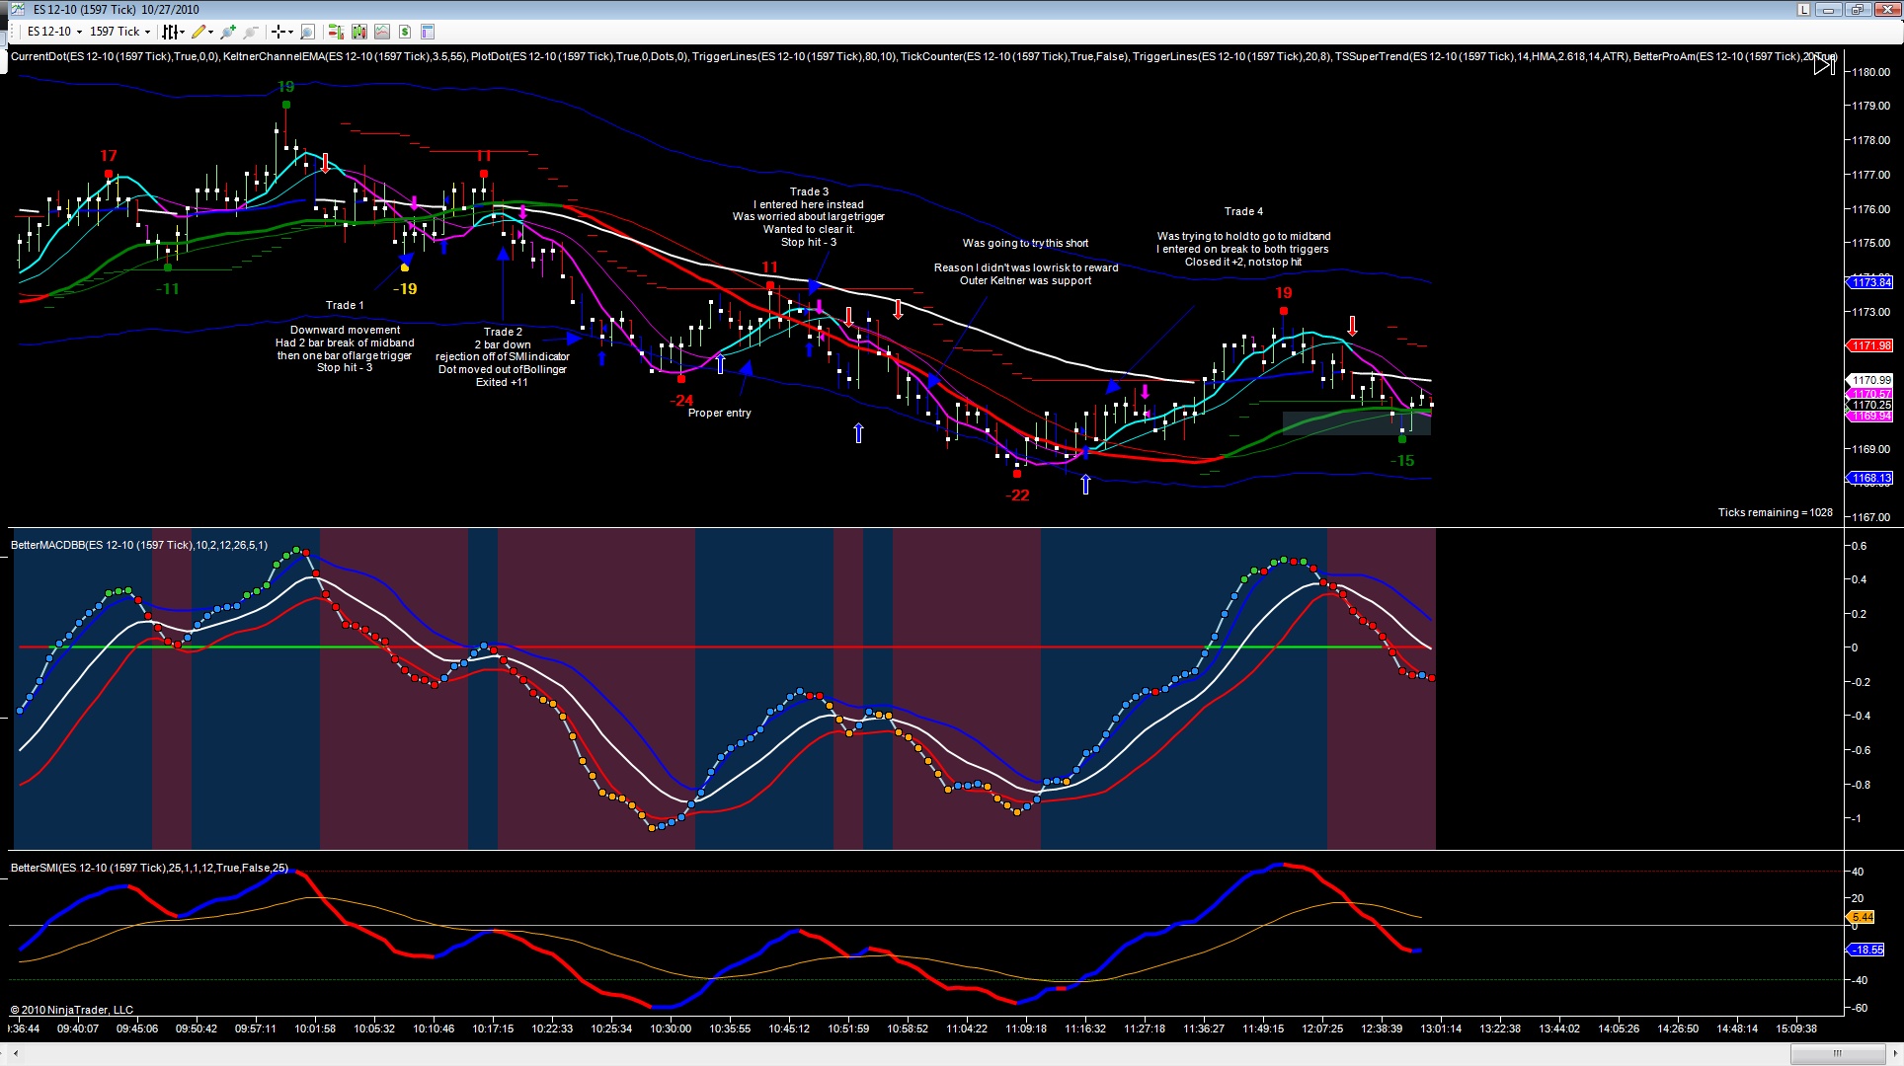
Task: Click the green -15 swing label
Action: (x=1402, y=461)
